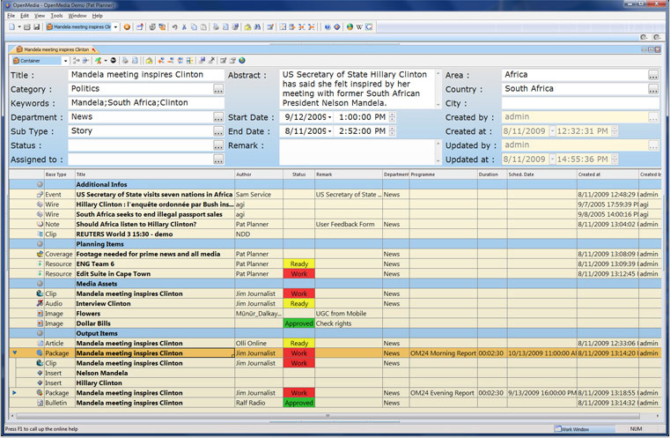Click the Save icon in main toolbar

(37, 27)
